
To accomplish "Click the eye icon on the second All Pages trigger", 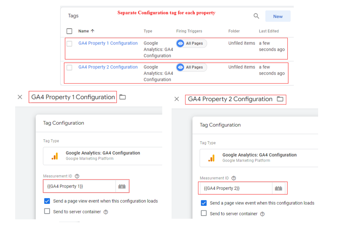I will point(180,67).
